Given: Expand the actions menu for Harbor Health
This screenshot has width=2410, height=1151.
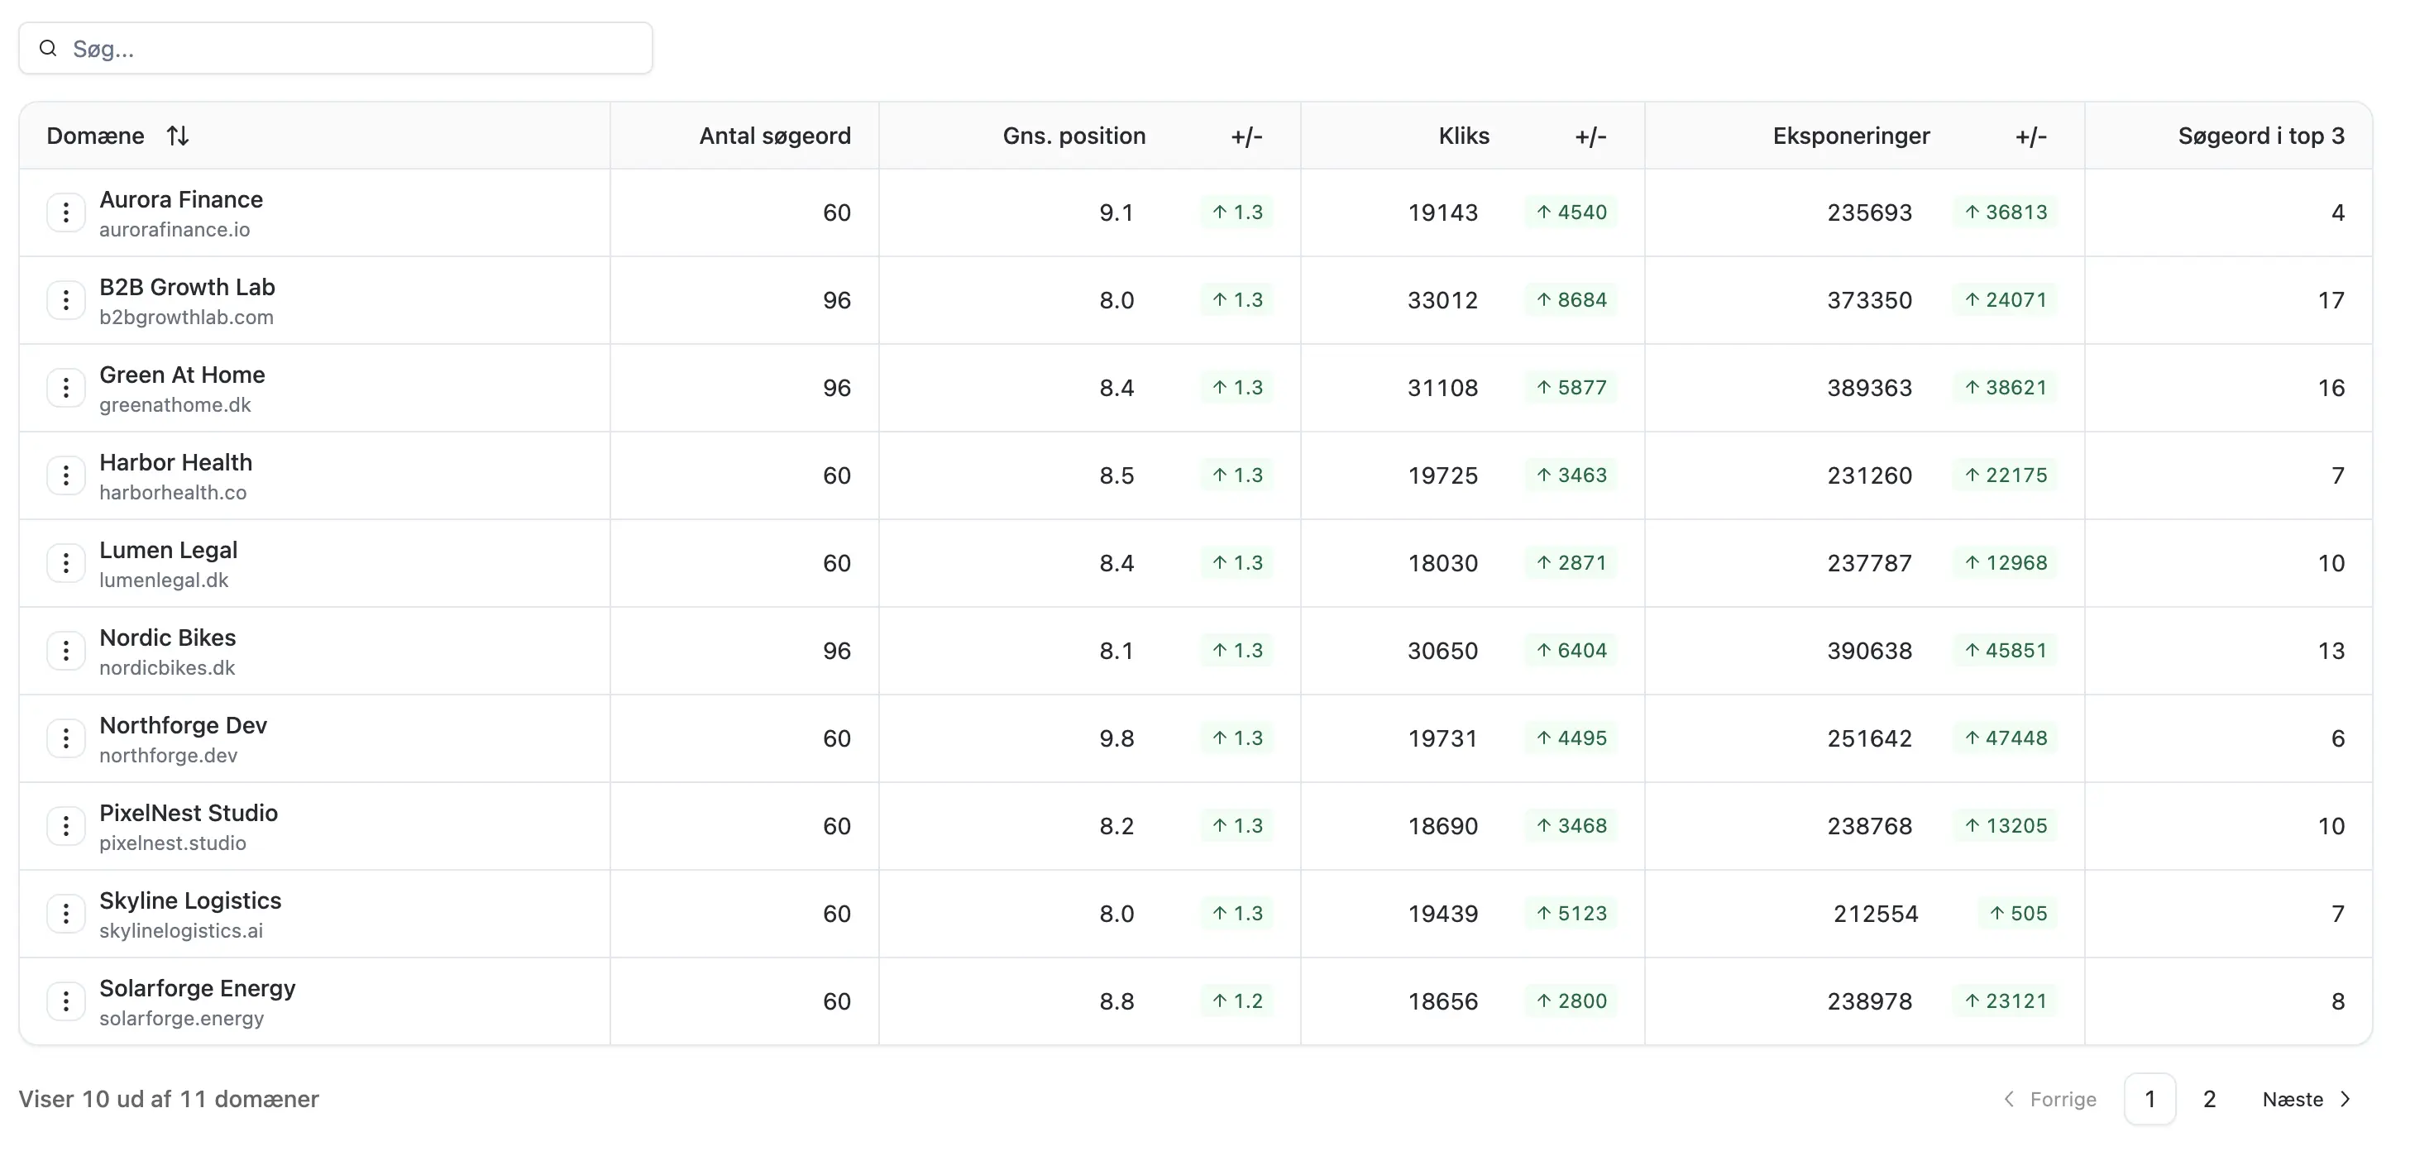Looking at the screenshot, I should pyautogui.click(x=65, y=475).
